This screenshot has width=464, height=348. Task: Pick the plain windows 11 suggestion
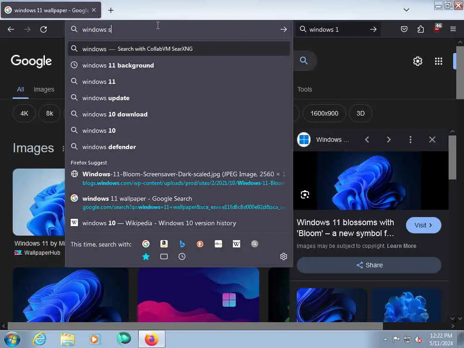tap(179, 82)
